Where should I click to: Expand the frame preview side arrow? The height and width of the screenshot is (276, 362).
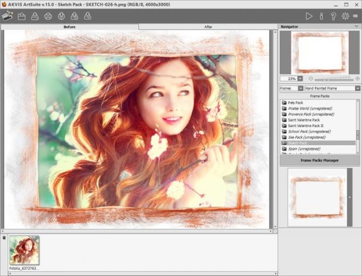point(350,198)
